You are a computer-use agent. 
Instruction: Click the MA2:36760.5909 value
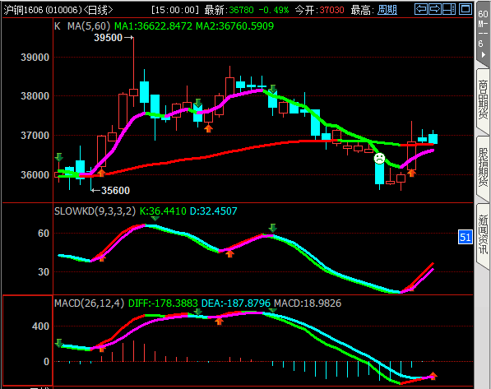235,26
